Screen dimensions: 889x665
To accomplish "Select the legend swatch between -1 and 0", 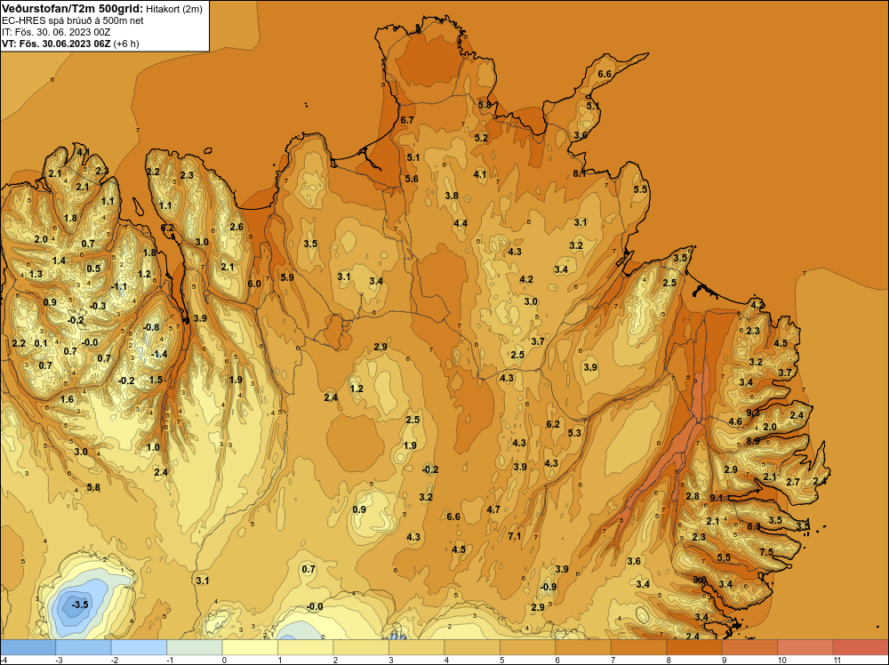I will click(x=195, y=647).
